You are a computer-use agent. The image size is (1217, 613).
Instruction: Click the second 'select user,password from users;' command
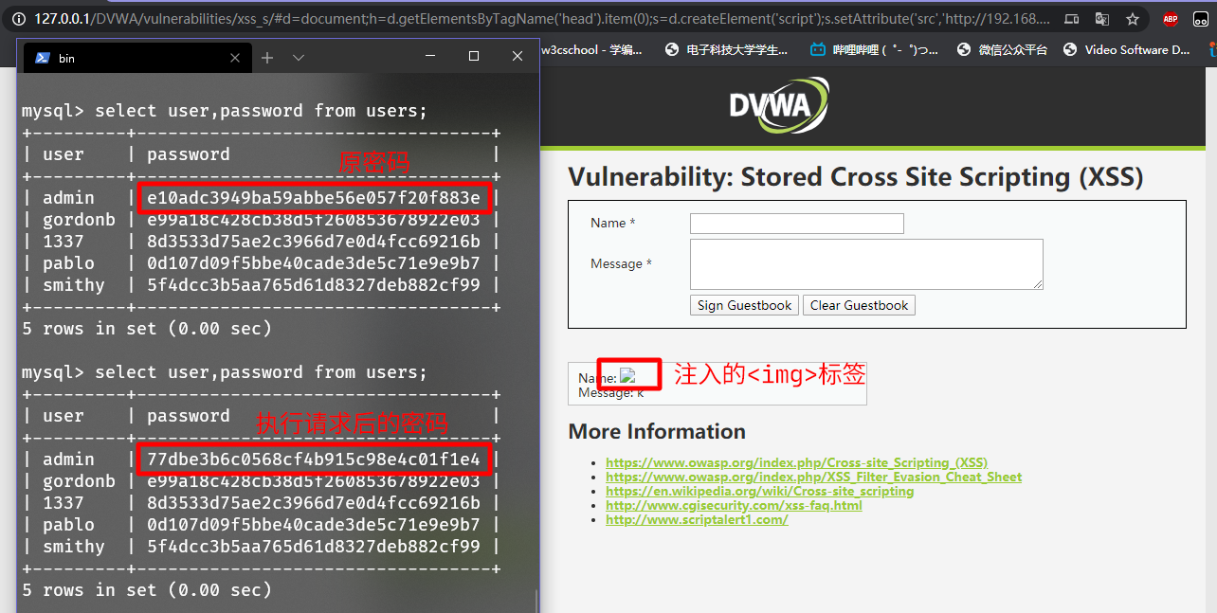click(x=261, y=372)
